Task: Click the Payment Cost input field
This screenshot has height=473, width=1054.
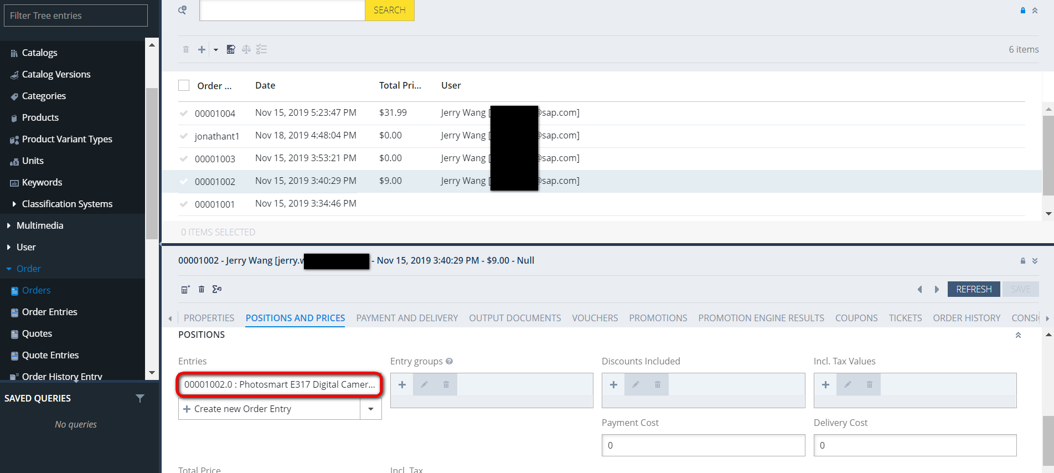Action: point(703,445)
